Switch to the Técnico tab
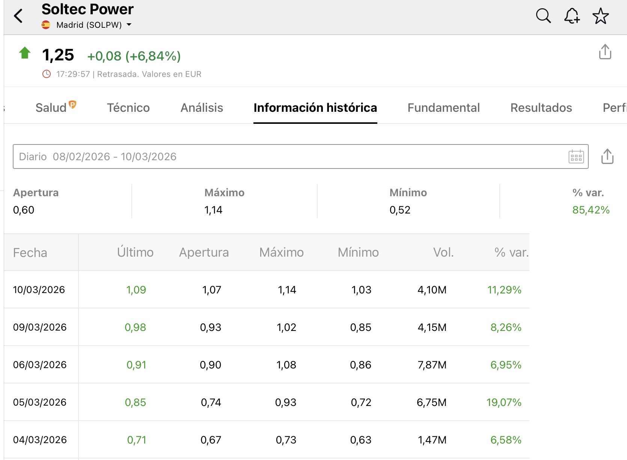Viewport: 627px width, 460px height. pyautogui.click(x=128, y=108)
